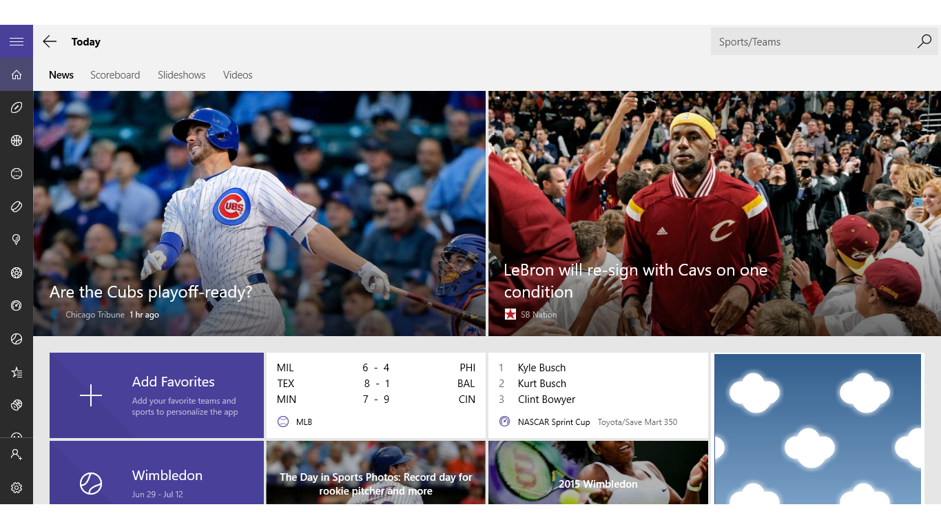Select the soccer ball sidebar icon

click(x=17, y=273)
